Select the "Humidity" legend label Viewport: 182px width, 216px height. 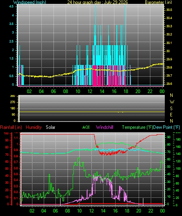(x=34, y=127)
